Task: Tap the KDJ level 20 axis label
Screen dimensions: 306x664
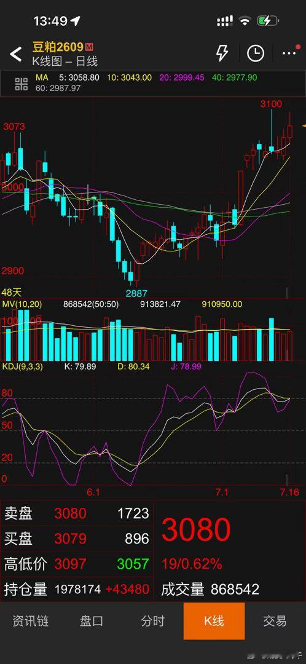Action: click(x=7, y=457)
